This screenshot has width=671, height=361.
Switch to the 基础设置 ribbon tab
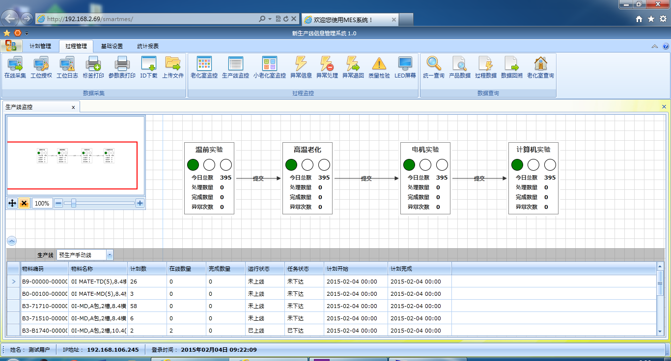tap(112, 46)
